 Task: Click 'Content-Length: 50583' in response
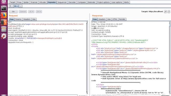pos(101,32)
